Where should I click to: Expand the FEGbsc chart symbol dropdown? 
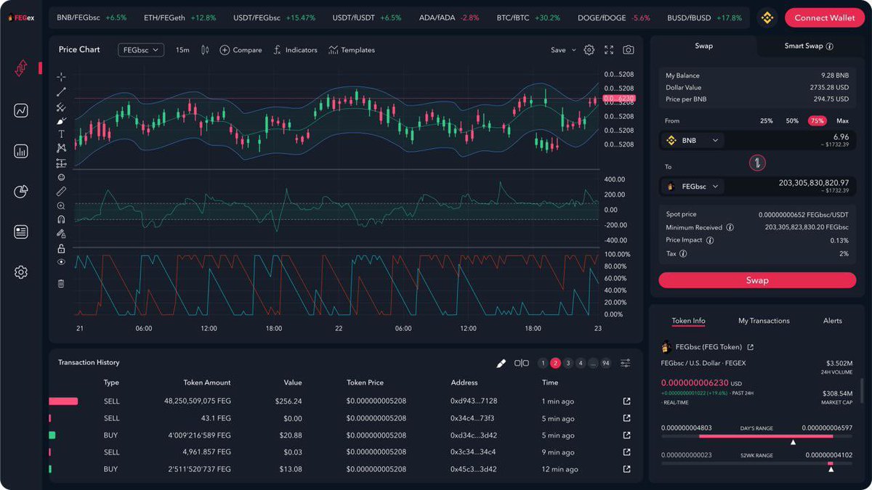(x=141, y=50)
